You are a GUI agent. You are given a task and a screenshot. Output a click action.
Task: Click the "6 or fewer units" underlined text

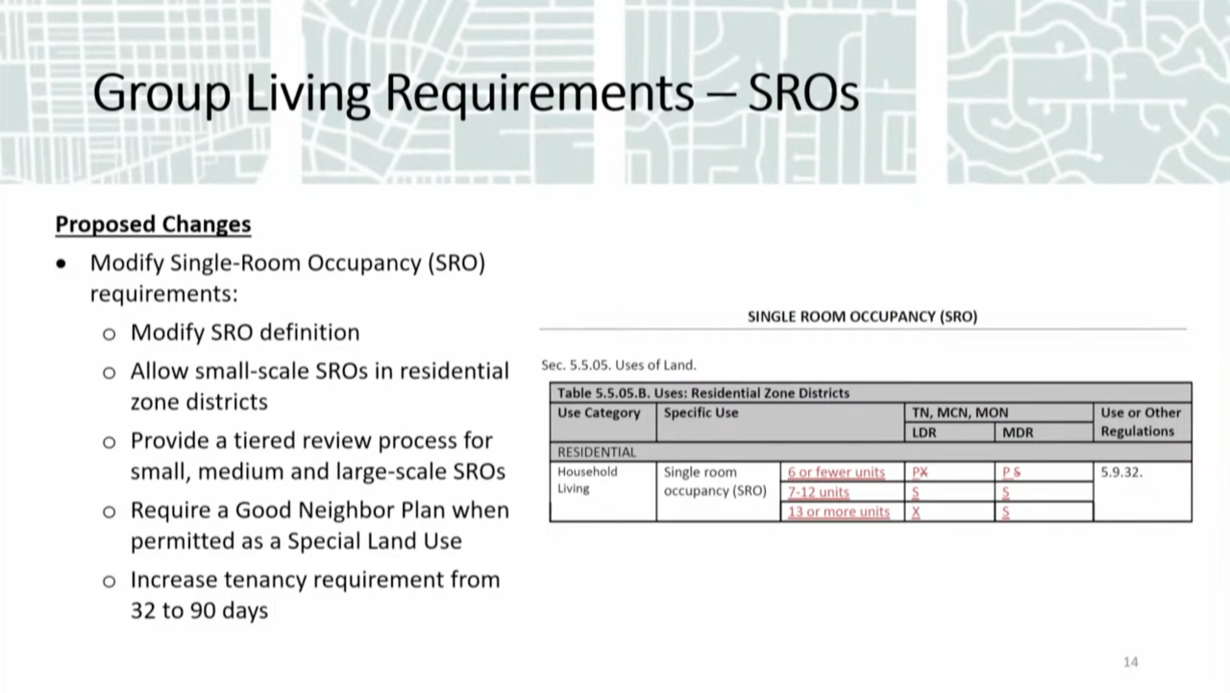tap(836, 472)
